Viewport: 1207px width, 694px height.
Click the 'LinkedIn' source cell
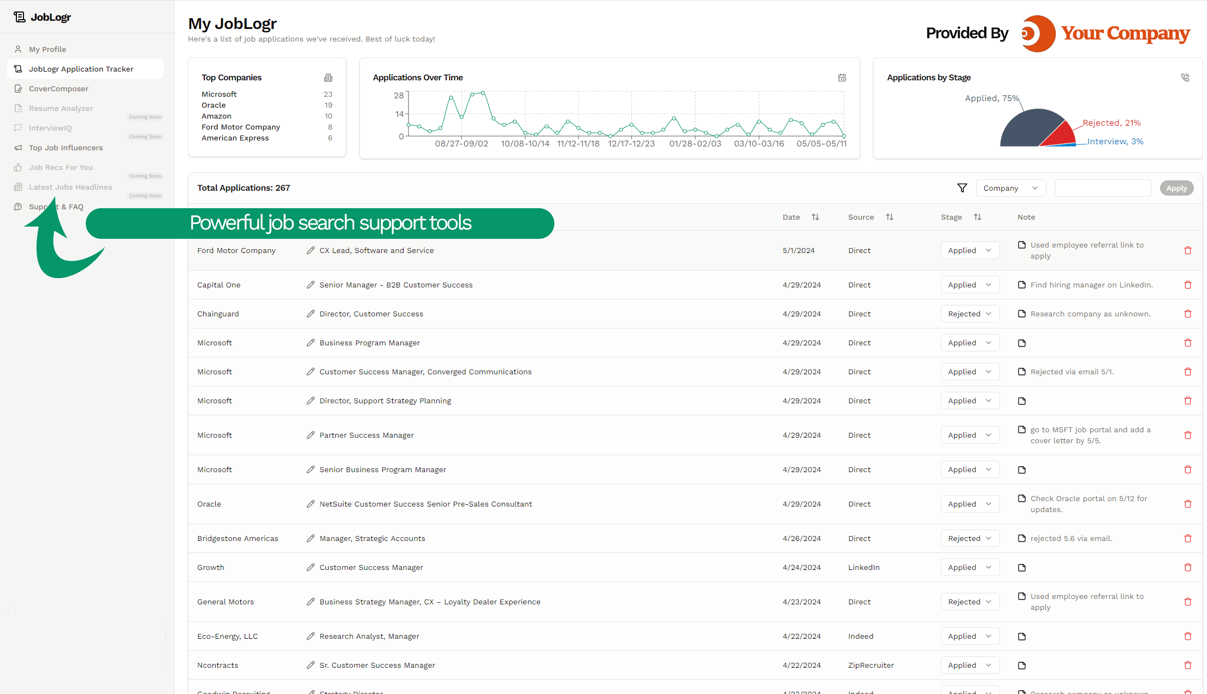[x=863, y=567]
